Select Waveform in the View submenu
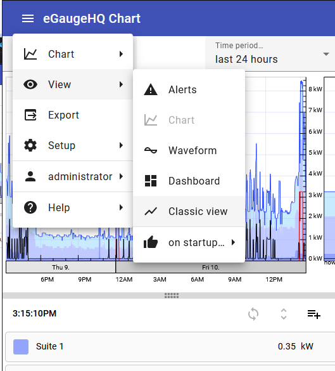This screenshot has height=371, width=335. tap(189, 150)
